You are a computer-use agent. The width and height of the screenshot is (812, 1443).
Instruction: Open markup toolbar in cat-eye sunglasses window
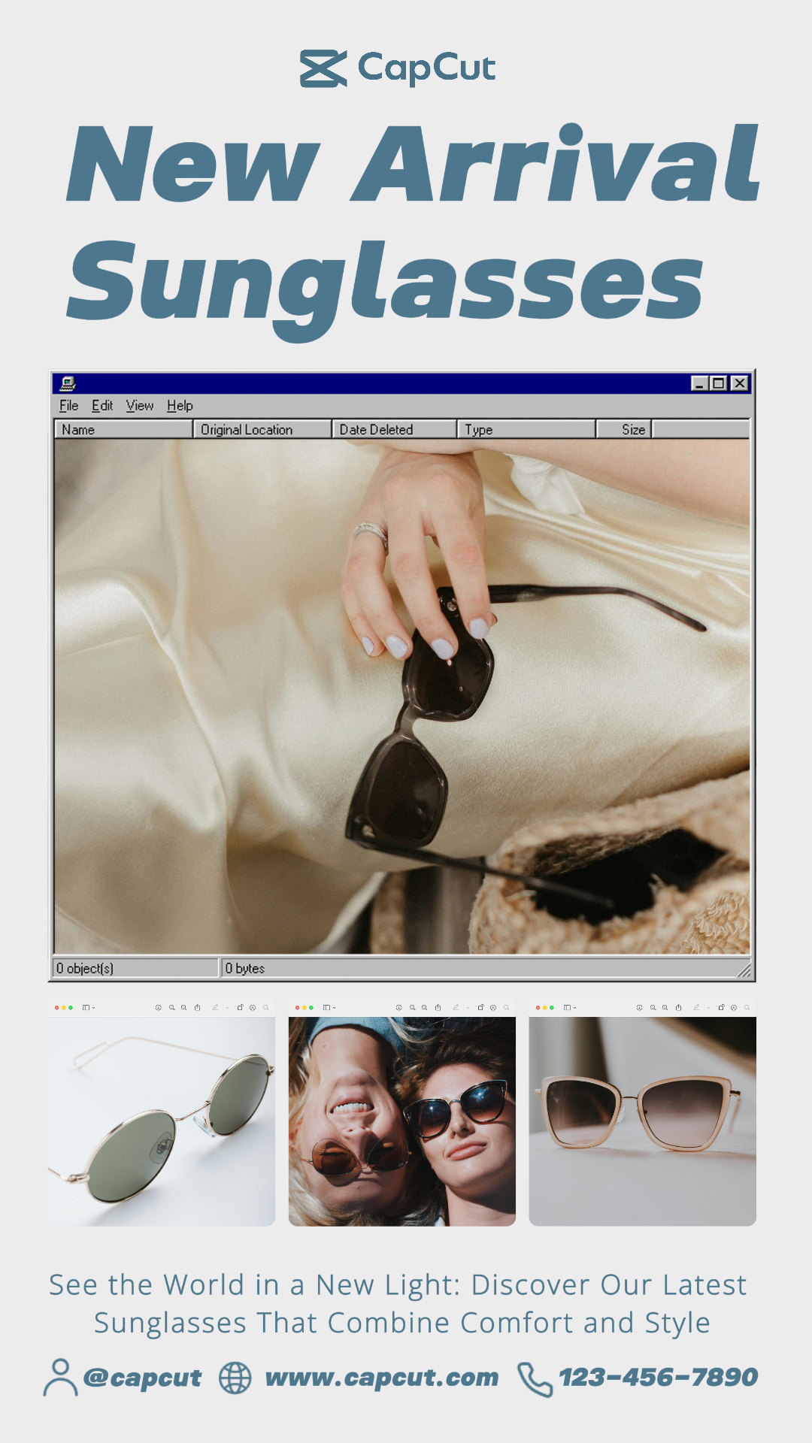tap(734, 1008)
